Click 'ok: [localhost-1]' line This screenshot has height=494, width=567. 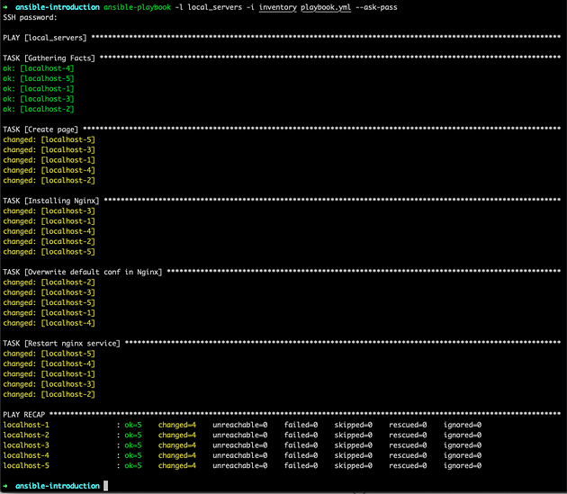(39, 88)
